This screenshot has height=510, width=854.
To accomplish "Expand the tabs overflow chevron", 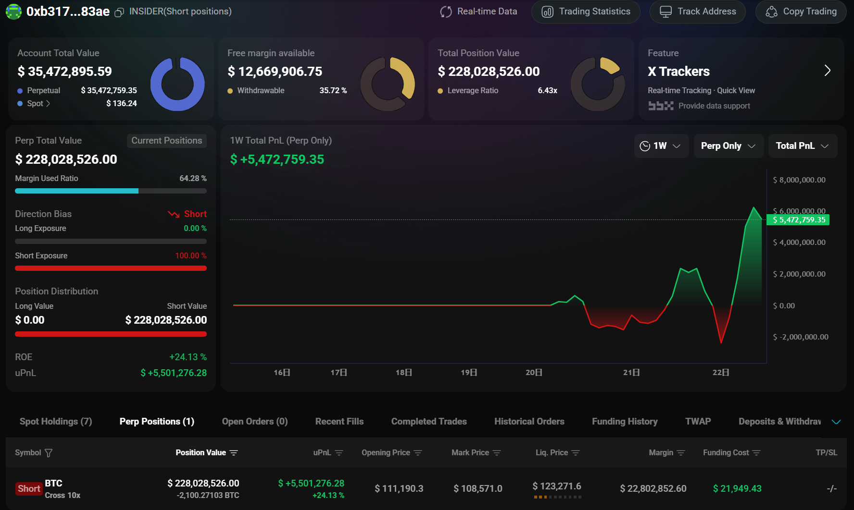I will [x=836, y=422].
